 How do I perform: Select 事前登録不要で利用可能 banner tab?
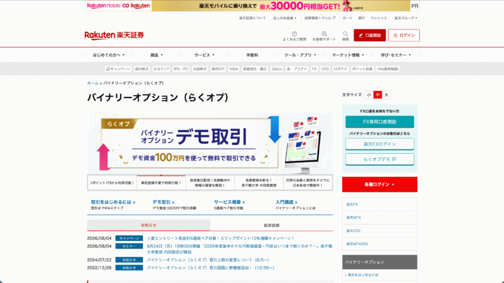pos(161,183)
